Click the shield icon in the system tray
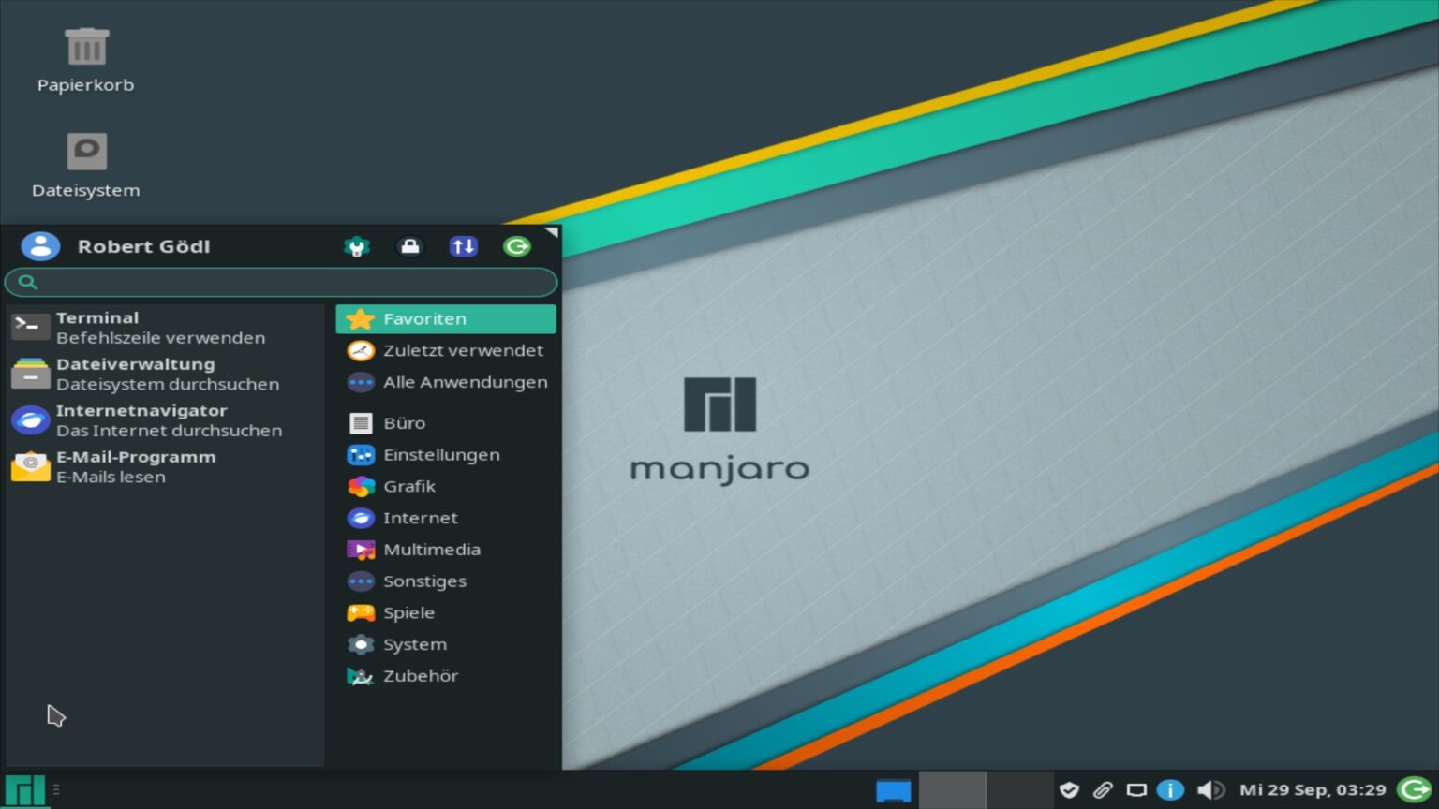The image size is (1439, 809). pyautogui.click(x=1069, y=789)
